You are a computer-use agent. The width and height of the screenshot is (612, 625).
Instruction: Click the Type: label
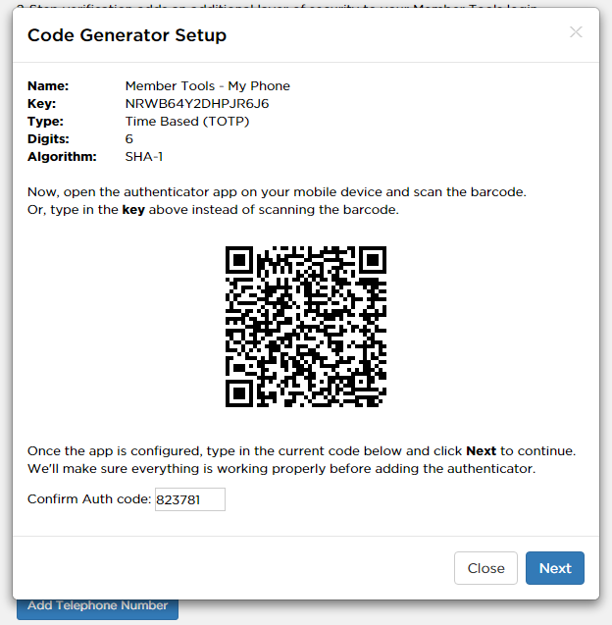45,122
